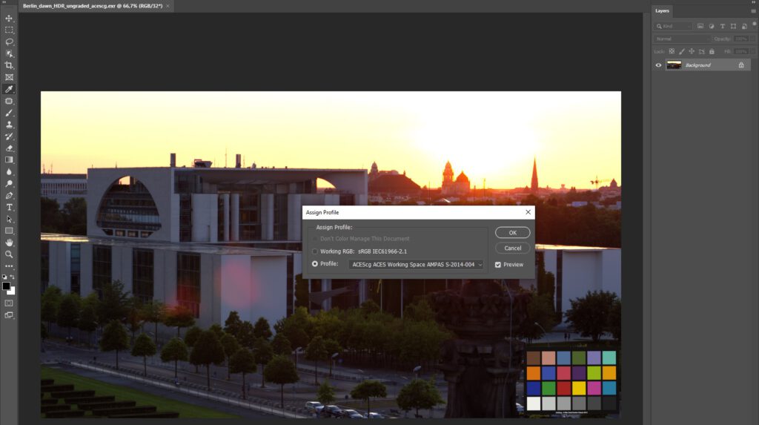Cancel the Assign Profile dialog
Screen dimensions: 759x425
(x=513, y=248)
